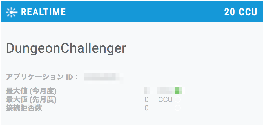263x125 pixels.
Task: Click the 最大値 (今月度) label
Action: pos(31,91)
